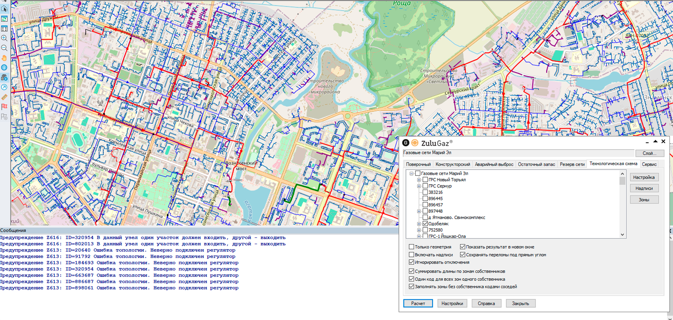Uncheck the Одобеляк tree checkbox

point(425,224)
